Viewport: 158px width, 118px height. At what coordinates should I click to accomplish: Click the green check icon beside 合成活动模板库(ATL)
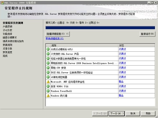point(48,49)
